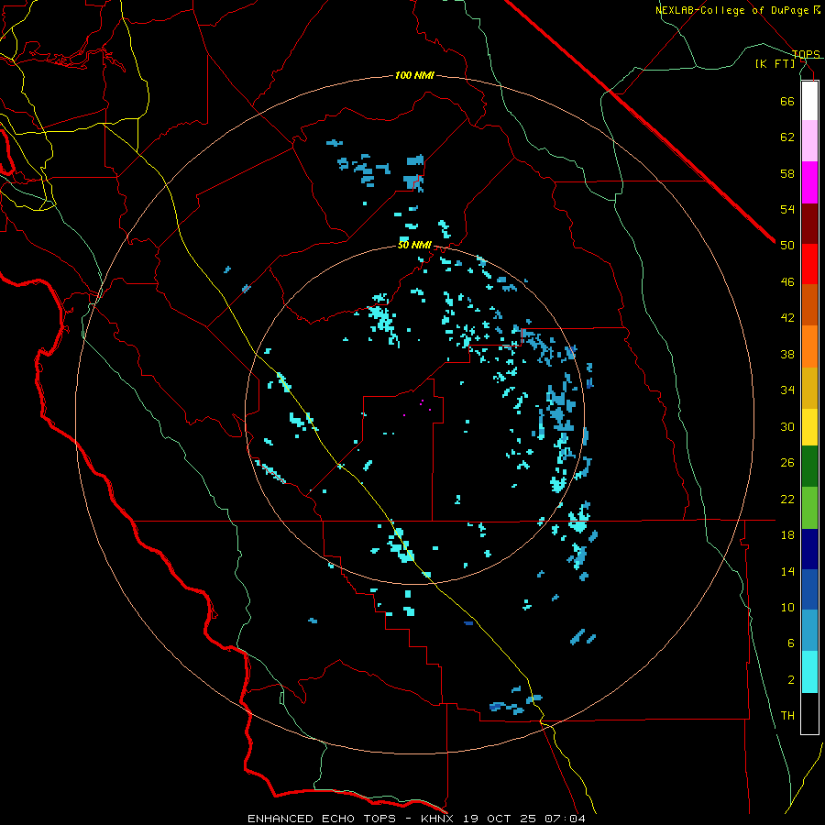825x825 pixels.
Task: Click the legend value 58
Action: [x=787, y=173]
